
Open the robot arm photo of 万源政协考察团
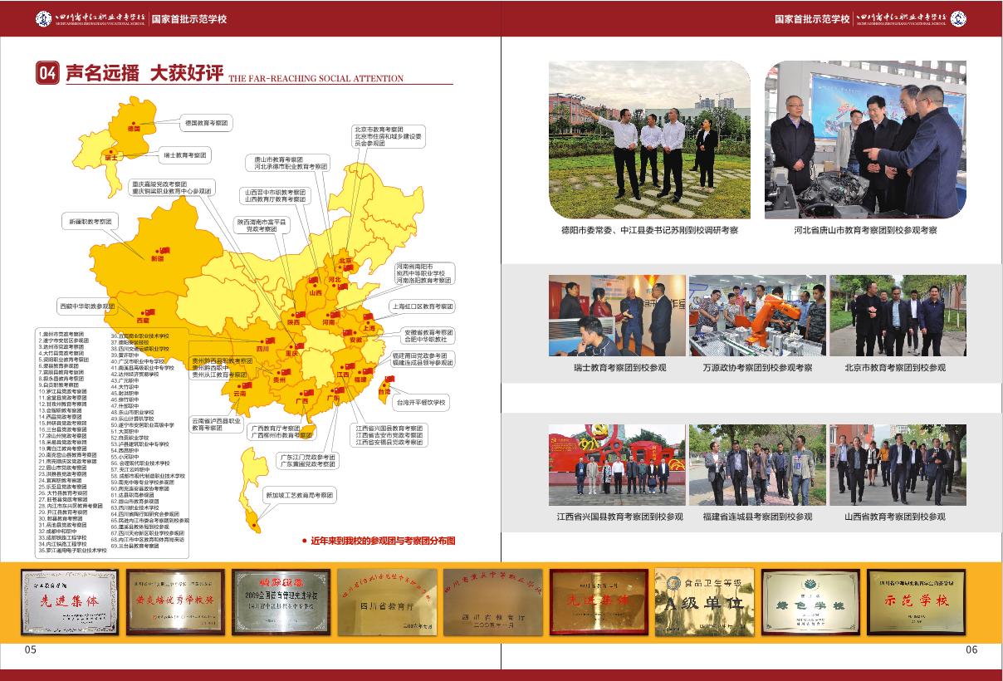(x=757, y=316)
